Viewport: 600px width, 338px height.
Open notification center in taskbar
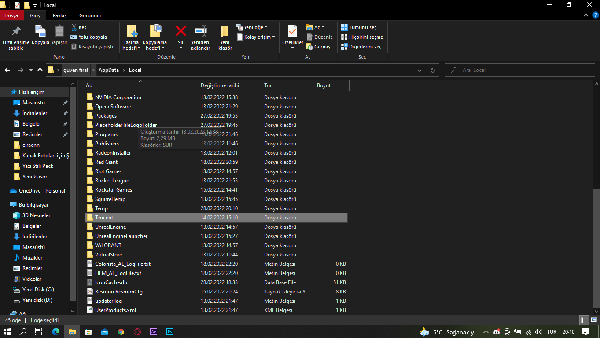586,331
